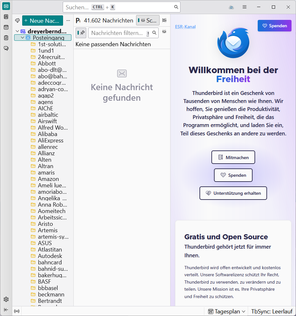
Task: Collapse the Posteingang folder
Action: 23,38
